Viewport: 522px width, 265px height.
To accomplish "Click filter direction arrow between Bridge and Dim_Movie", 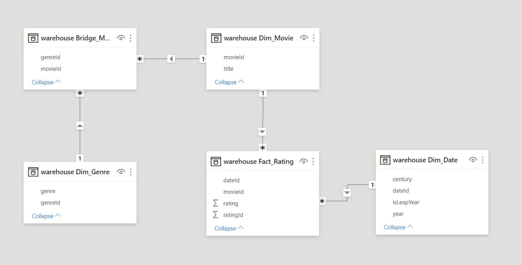I will point(171,59).
